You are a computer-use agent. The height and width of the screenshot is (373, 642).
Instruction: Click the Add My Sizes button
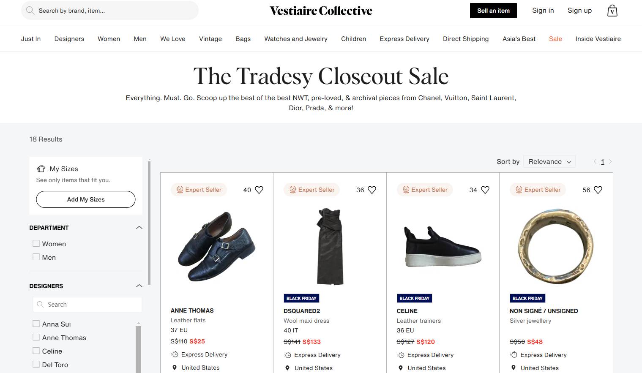pos(86,199)
